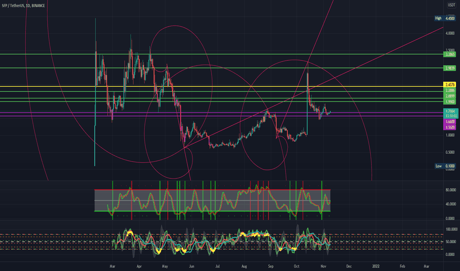The height and width of the screenshot is (271, 460).
Task: Click the May label on time axis
Action: pyautogui.click(x=165, y=266)
